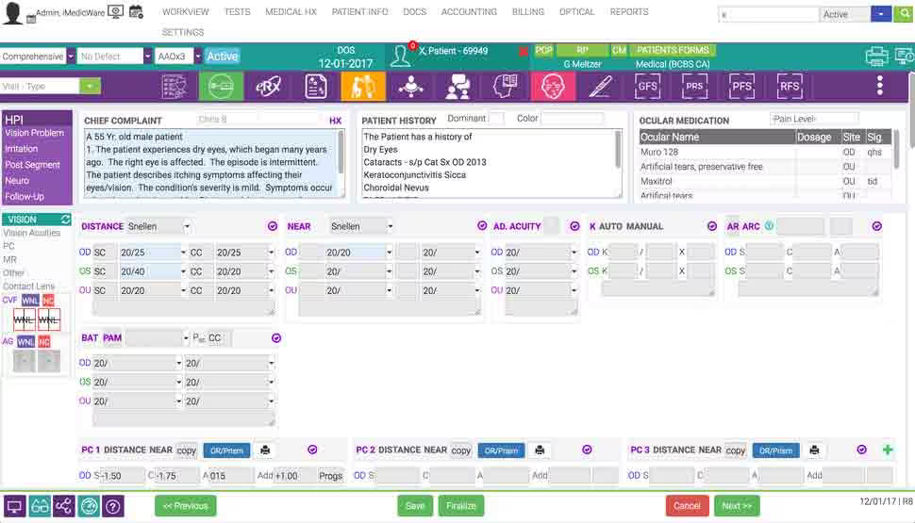The width and height of the screenshot is (915, 523).
Task: Toggle the PC 1 check circle
Action: click(x=313, y=449)
